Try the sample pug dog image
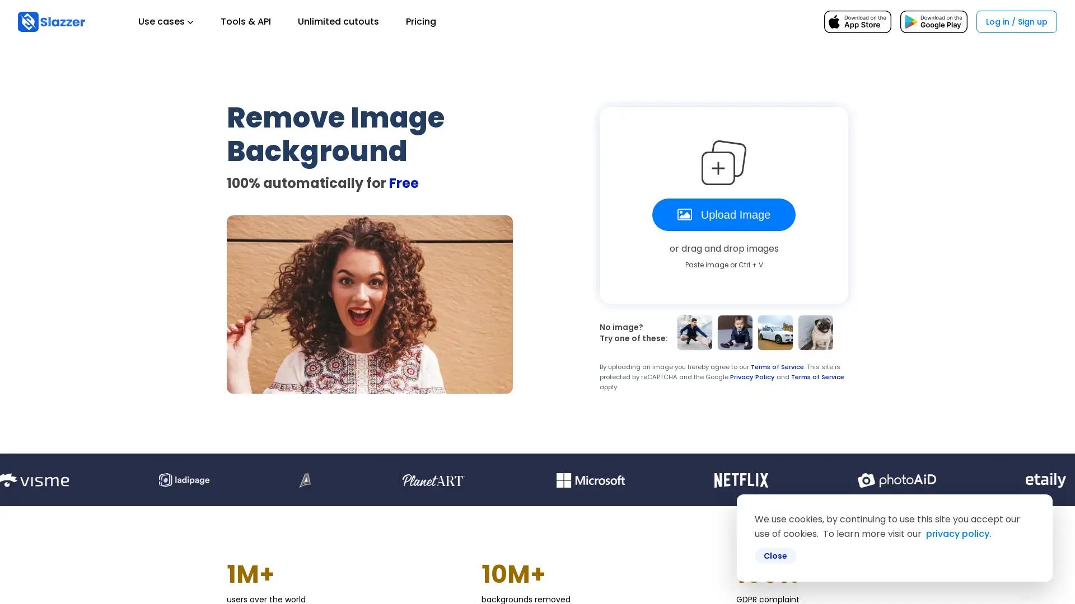Screen dimensions: 1075x604 pos(815,333)
